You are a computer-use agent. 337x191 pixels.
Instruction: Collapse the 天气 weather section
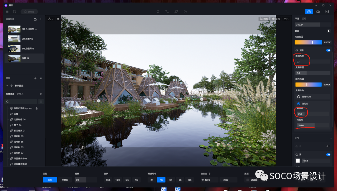pyautogui.click(x=331, y=138)
